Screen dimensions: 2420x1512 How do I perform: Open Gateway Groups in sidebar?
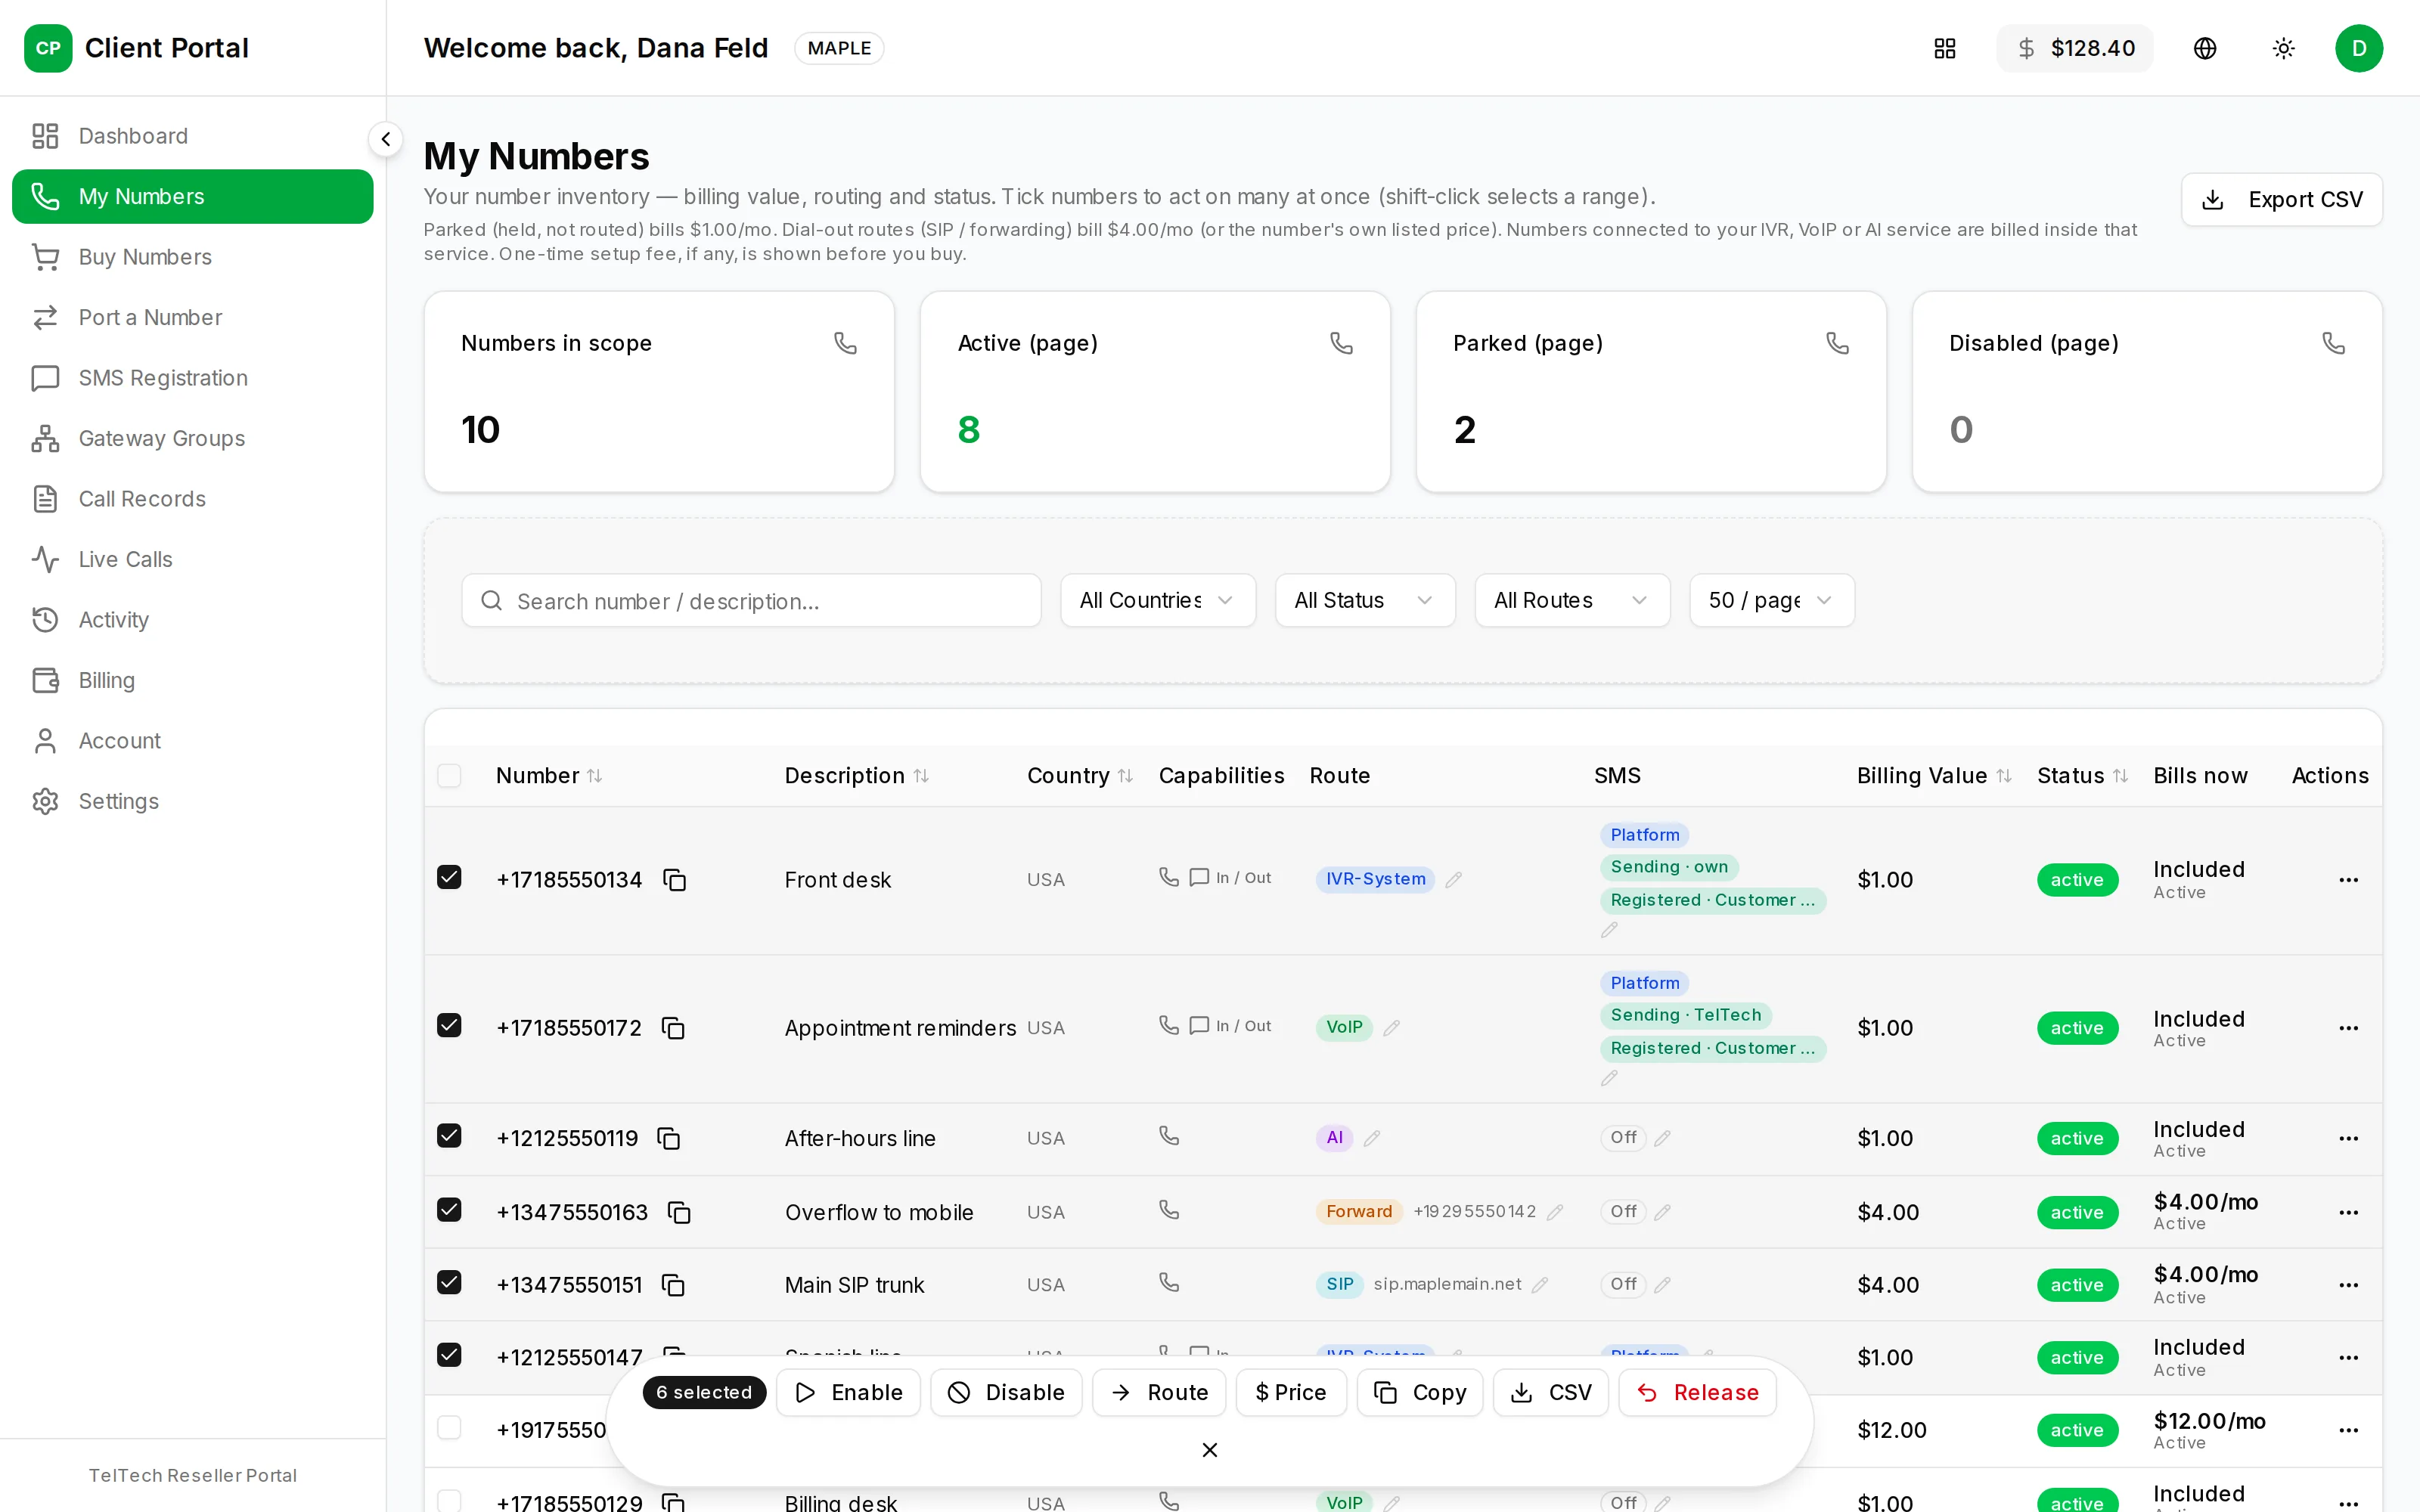[x=192, y=438]
